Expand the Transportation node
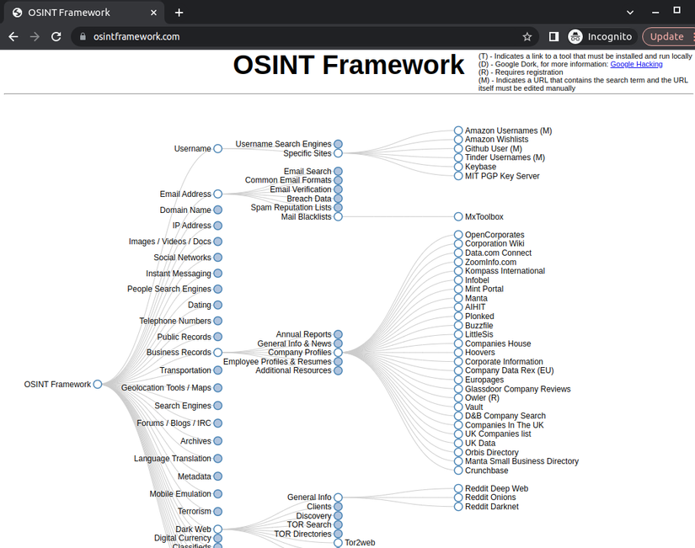Image resolution: width=695 pixels, height=548 pixels. click(217, 370)
